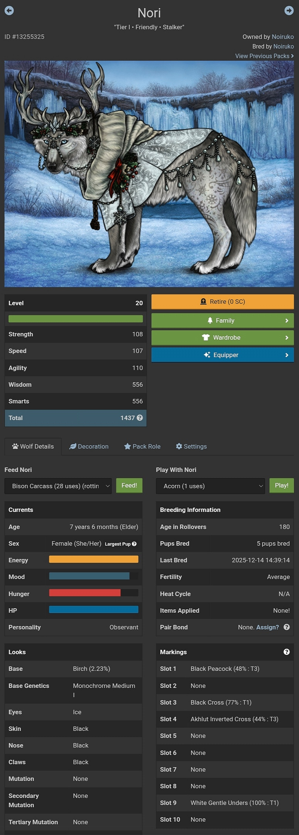Click the Assign? pair bond link

(x=268, y=627)
